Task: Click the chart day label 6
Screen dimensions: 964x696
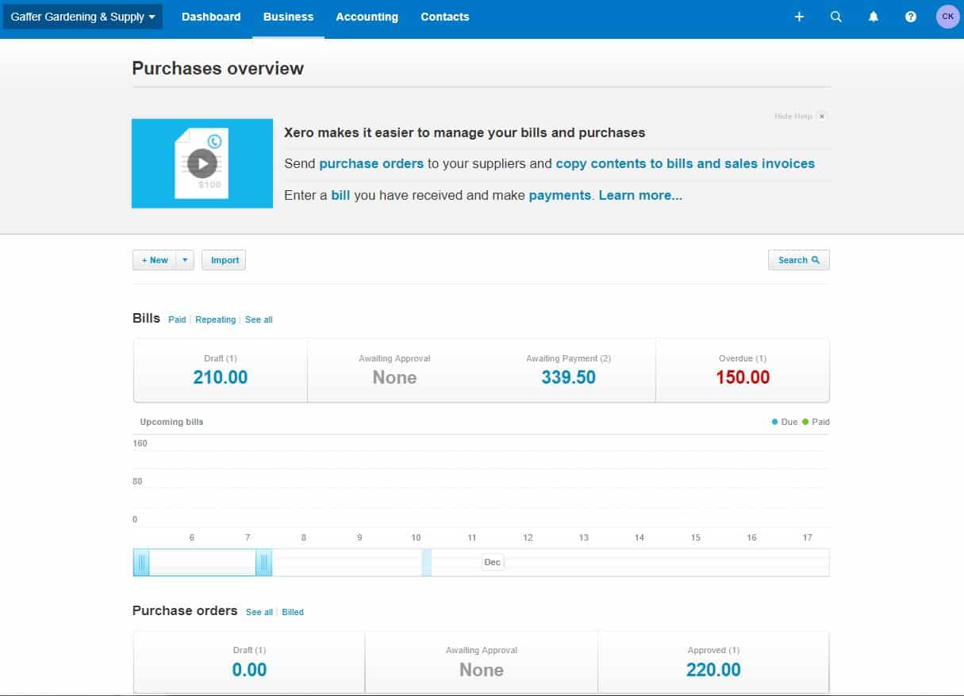Action: tap(192, 537)
